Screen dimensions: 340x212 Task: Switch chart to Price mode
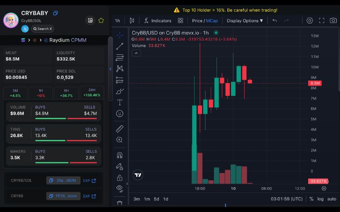[x=197, y=21]
